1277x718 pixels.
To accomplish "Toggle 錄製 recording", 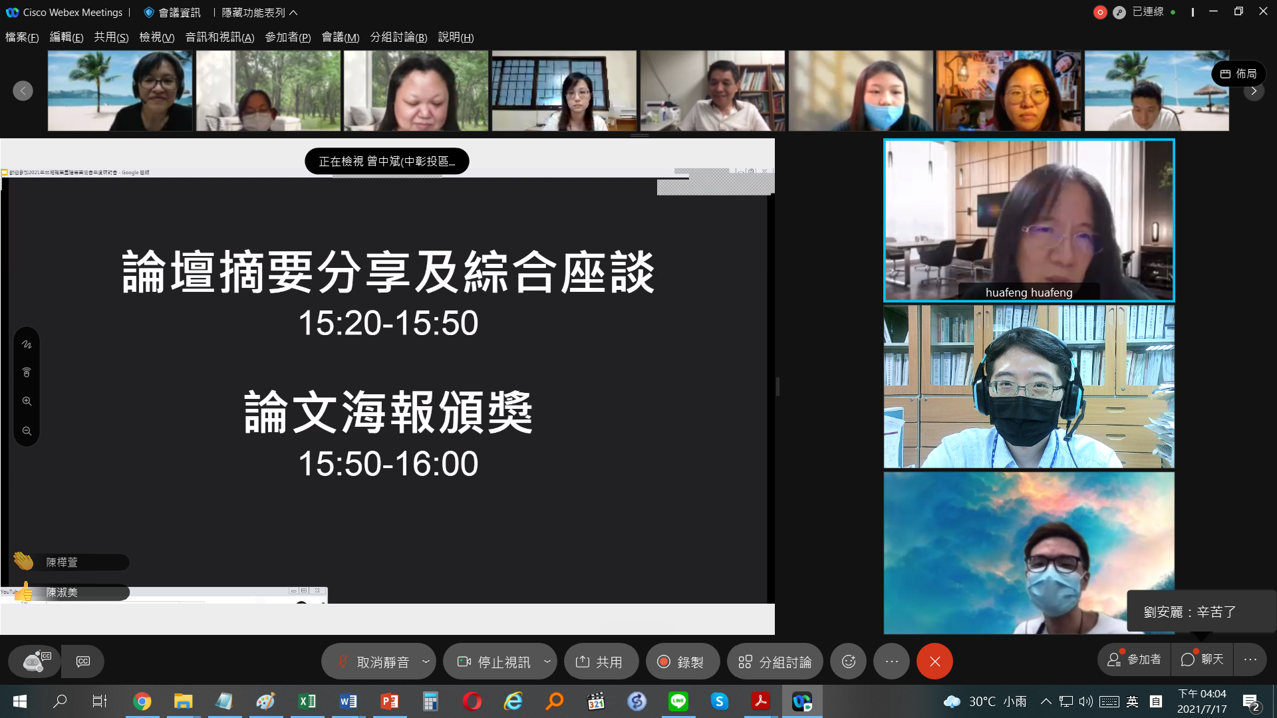I will coord(682,661).
